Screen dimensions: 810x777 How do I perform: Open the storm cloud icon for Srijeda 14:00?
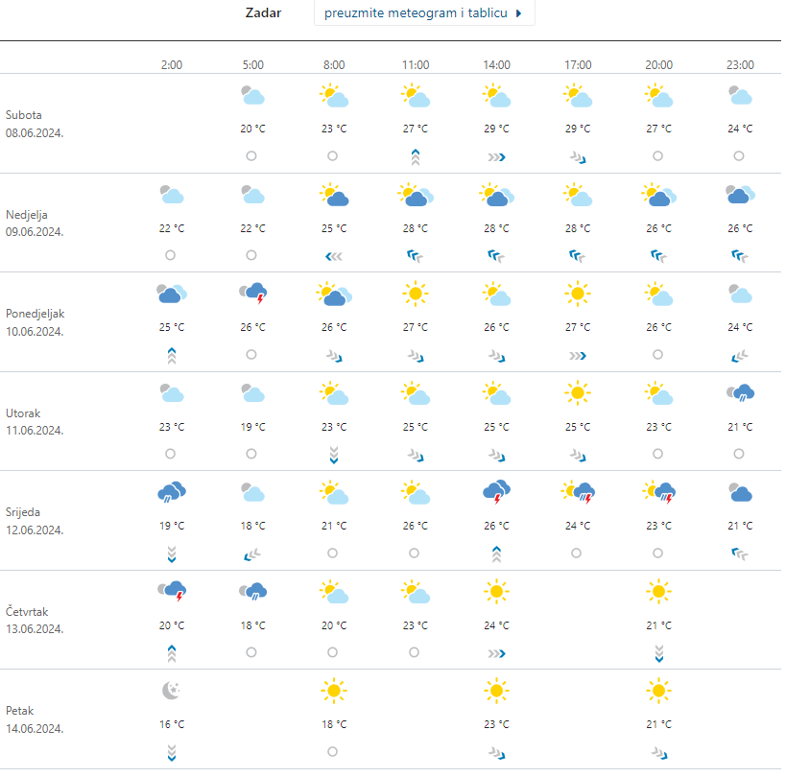pos(496,492)
